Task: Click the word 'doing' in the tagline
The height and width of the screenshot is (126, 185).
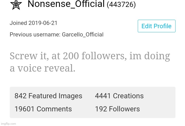Action: [x=158, y=56]
